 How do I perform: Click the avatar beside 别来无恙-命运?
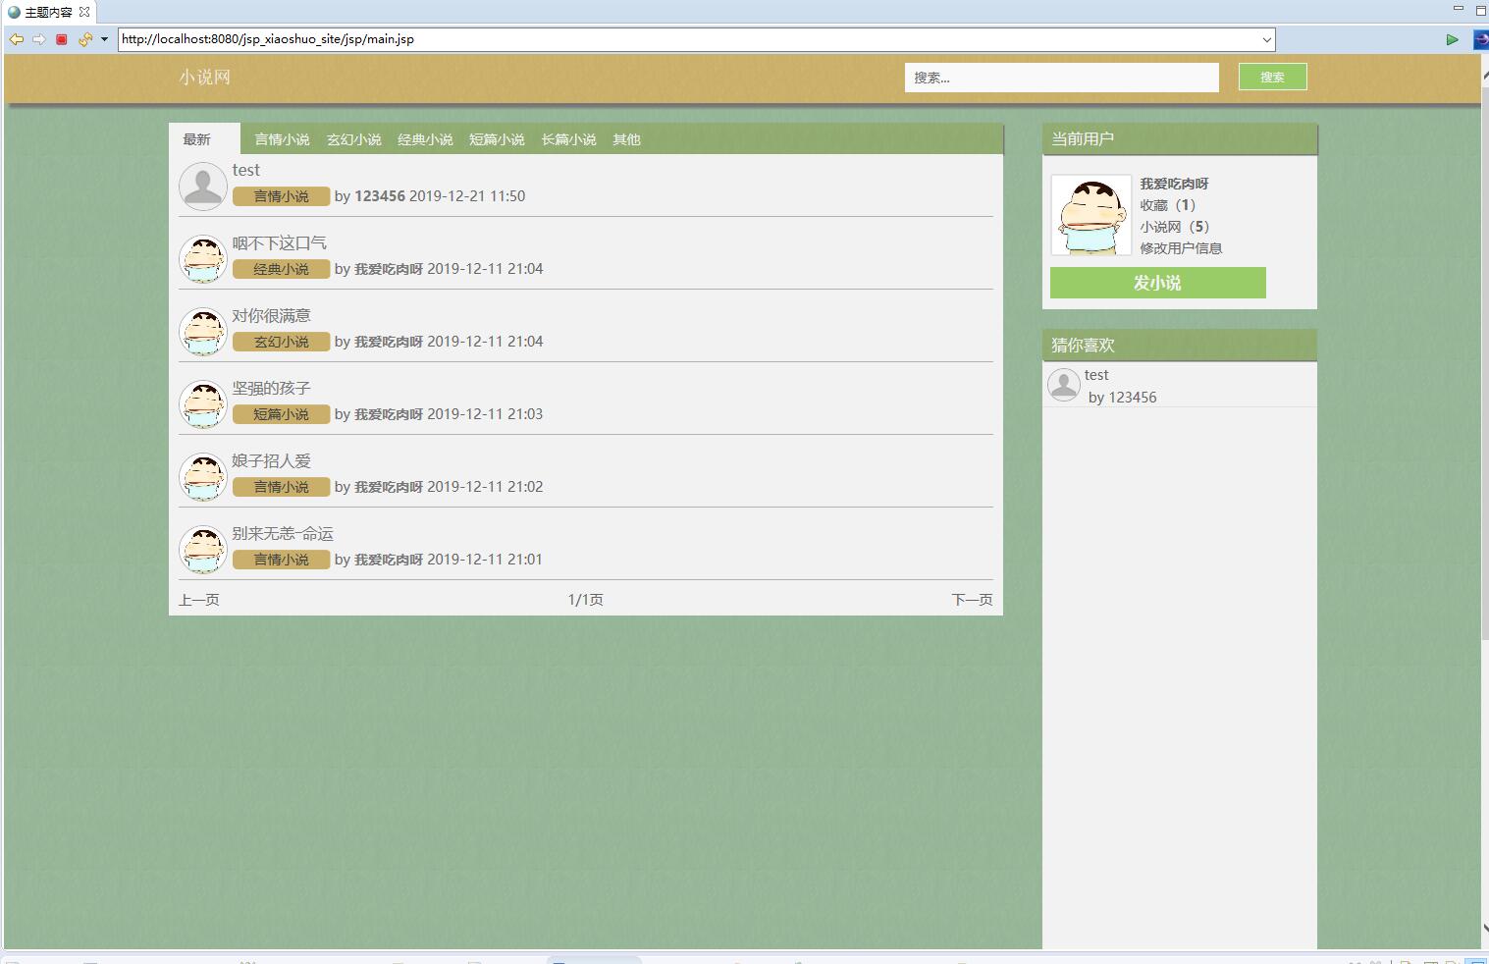pos(203,550)
